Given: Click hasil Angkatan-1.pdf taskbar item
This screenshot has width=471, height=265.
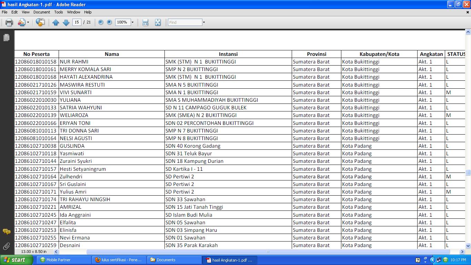Looking at the screenshot, I should pos(230,260).
